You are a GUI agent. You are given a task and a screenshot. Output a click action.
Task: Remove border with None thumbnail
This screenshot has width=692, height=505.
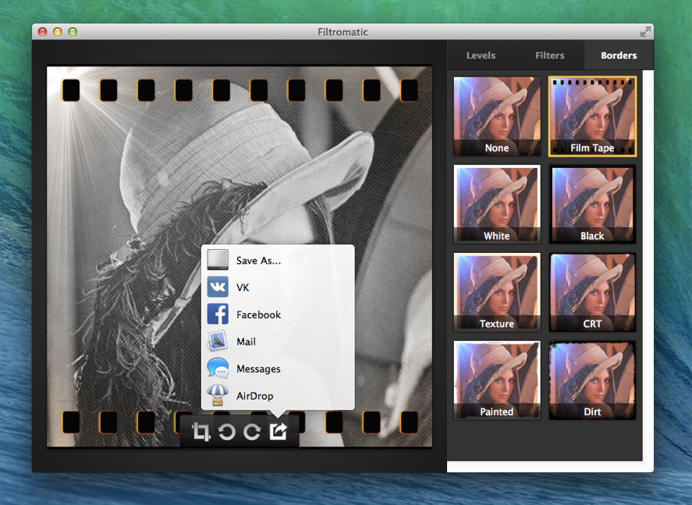497,116
